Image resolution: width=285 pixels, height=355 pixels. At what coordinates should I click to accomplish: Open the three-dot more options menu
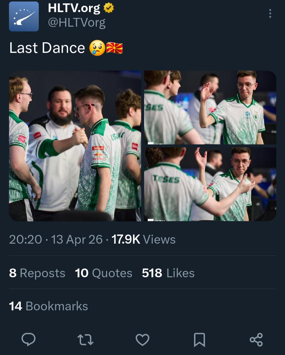point(270,13)
